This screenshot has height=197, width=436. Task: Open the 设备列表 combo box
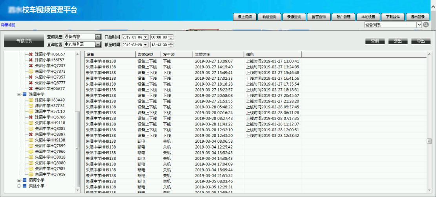point(419,25)
